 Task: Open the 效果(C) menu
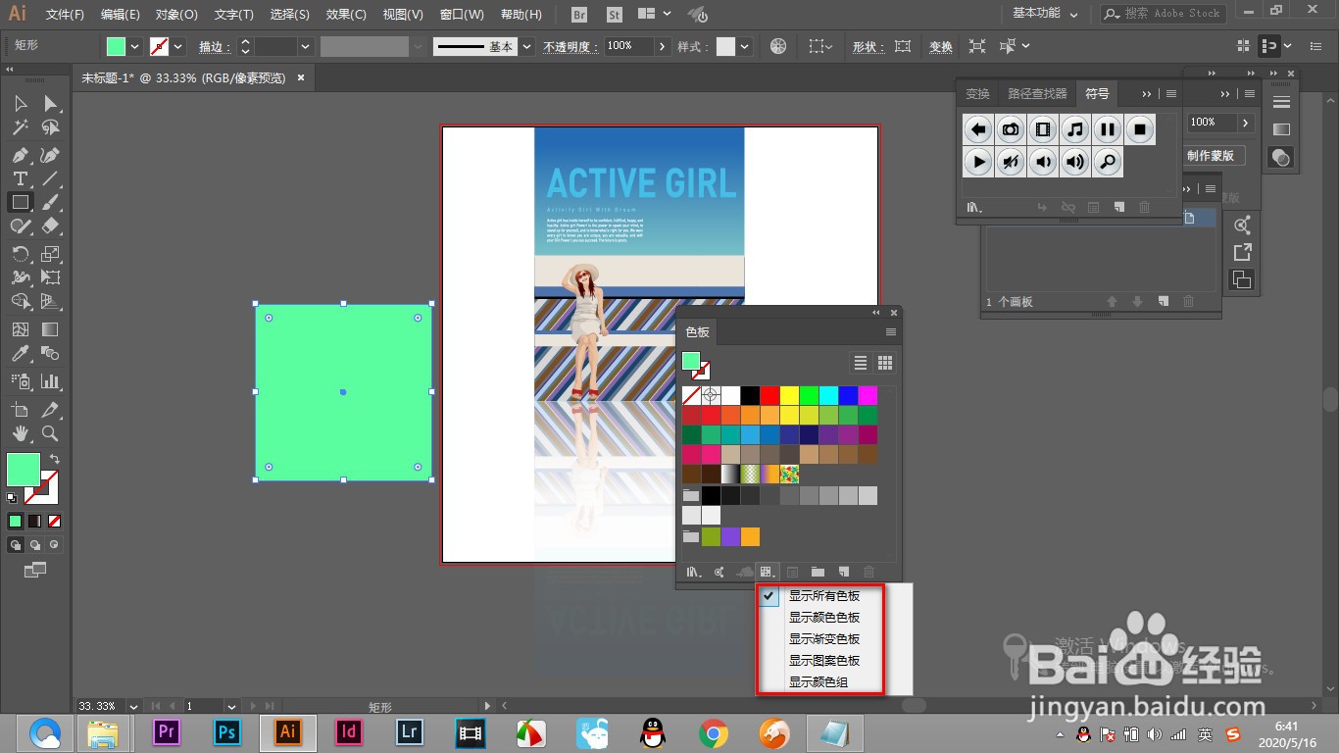(x=346, y=15)
